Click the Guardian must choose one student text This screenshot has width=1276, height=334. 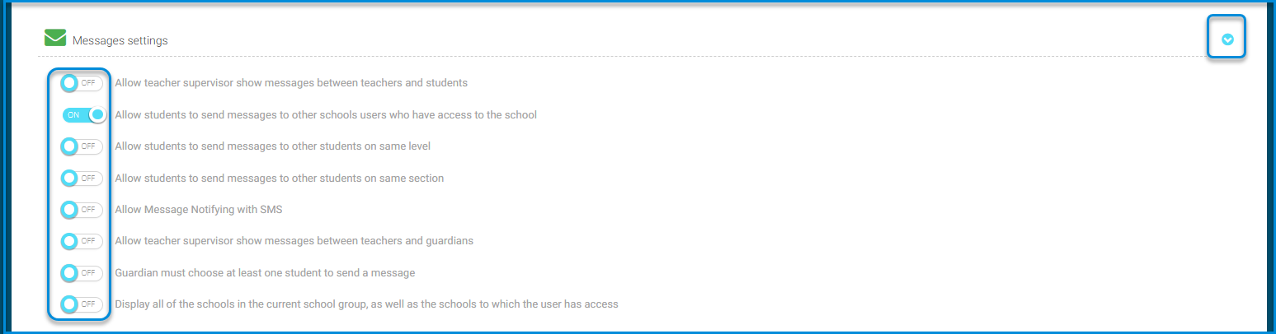click(x=265, y=272)
